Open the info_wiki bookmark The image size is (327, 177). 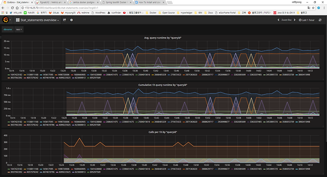[16, 13]
